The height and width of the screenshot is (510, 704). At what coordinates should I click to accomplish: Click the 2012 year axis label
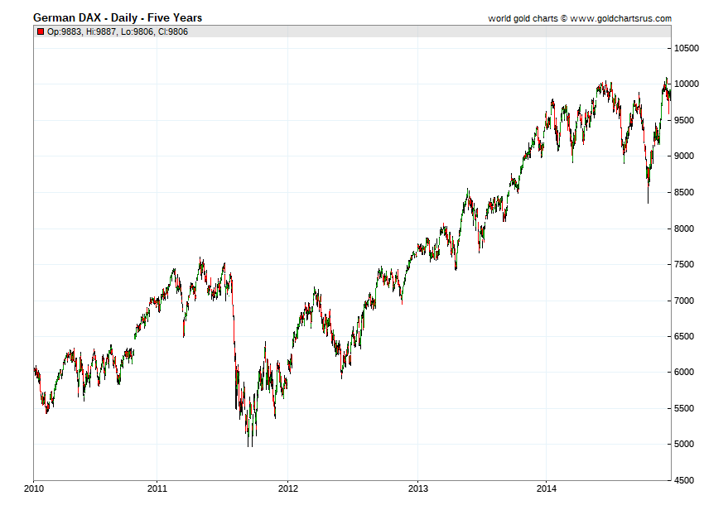tap(287, 488)
